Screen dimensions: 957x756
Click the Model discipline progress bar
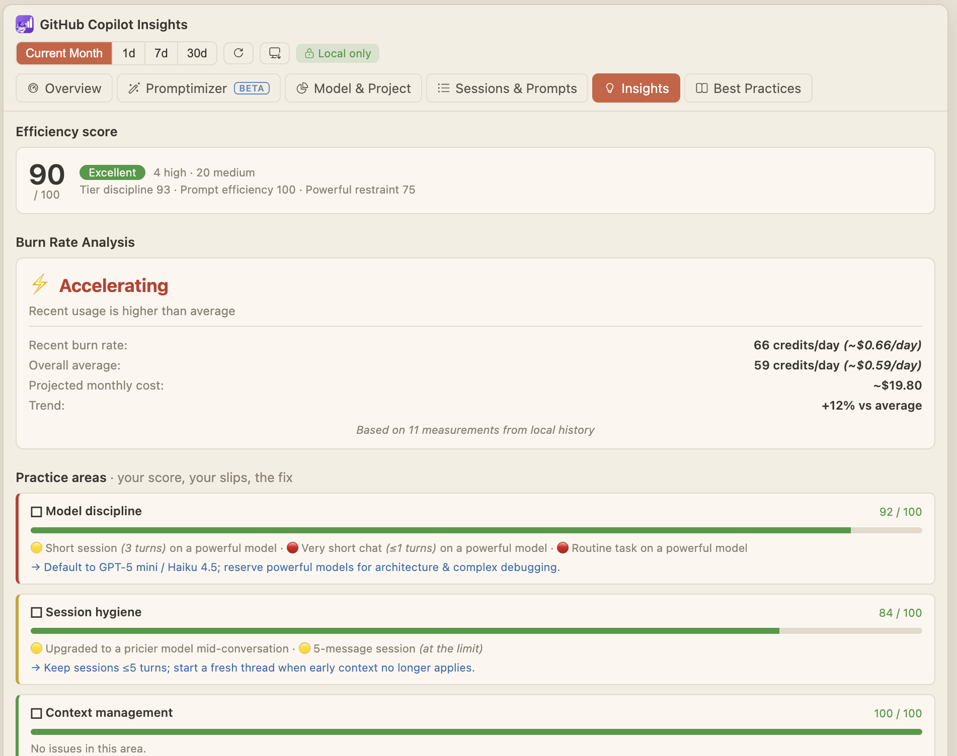(x=476, y=530)
